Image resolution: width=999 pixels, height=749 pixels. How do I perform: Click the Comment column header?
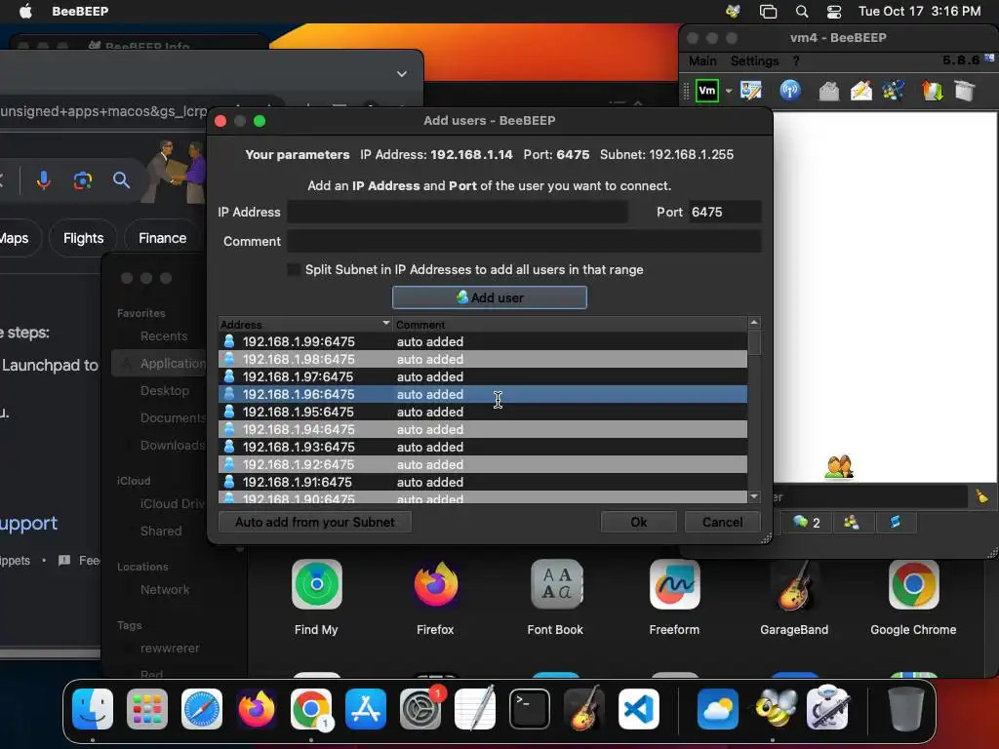(570, 324)
